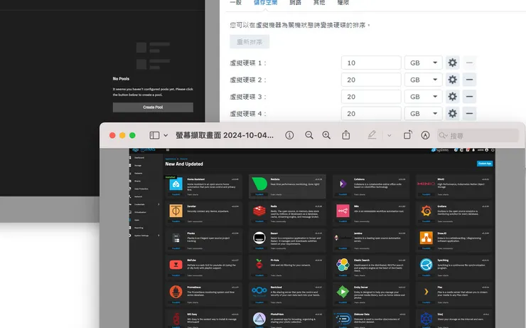Select the red MeTube app icon
Viewport: 526px width, 328px height.
tap(176, 265)
